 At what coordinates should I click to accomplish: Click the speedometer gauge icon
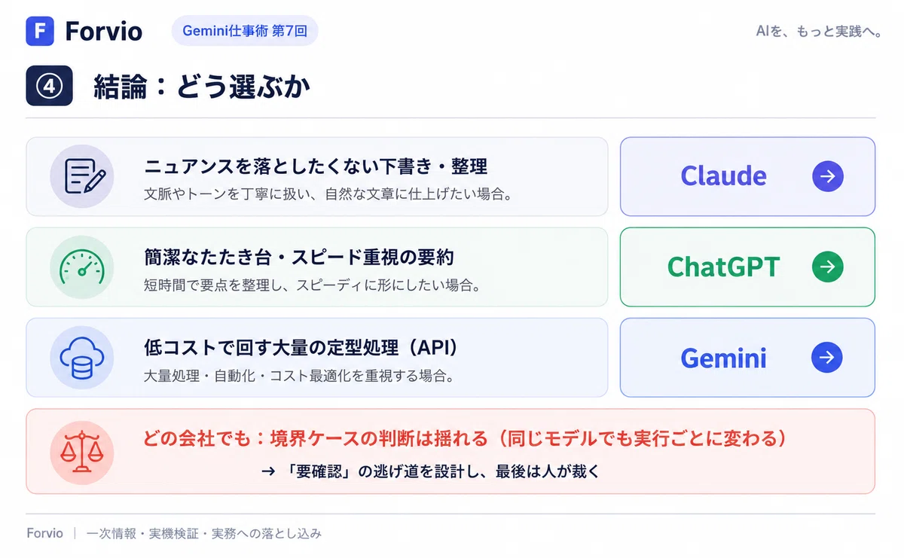pos(81,267)
